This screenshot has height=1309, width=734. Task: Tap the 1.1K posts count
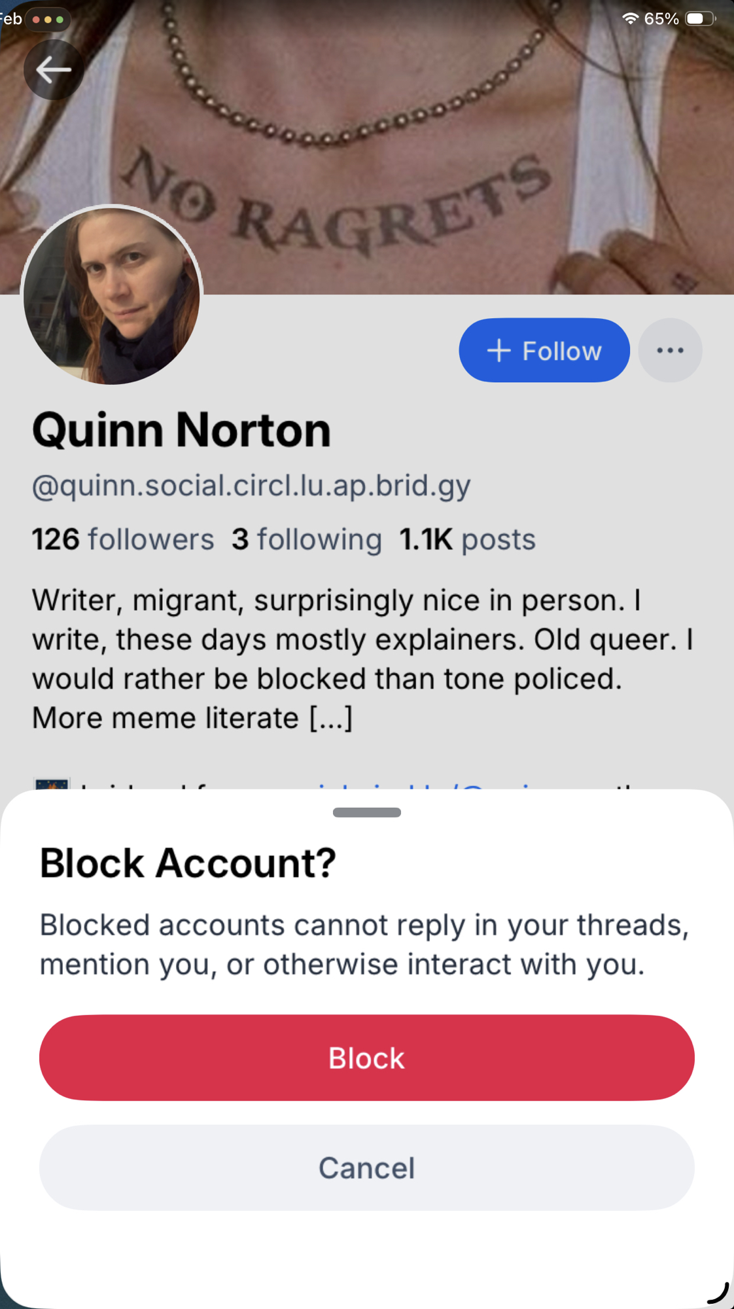[467, 539]
